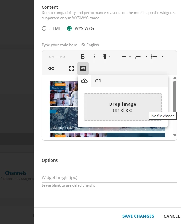Insert an unordered bullet list
The width and height of the screenshot is (181, 224).
point(154,56)
